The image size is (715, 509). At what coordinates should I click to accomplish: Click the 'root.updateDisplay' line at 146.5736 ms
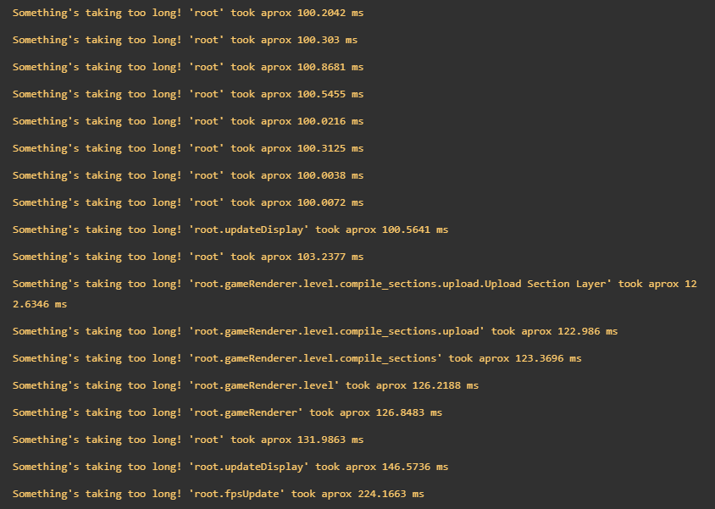pyautogui.click(x=230, y=467)
